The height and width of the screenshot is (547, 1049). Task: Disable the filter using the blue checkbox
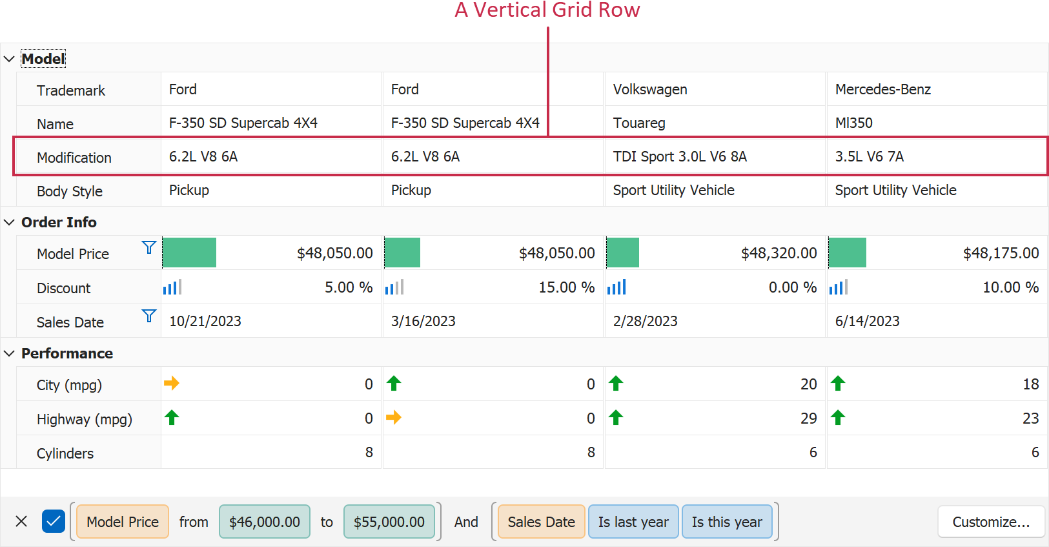coord(54,521)
